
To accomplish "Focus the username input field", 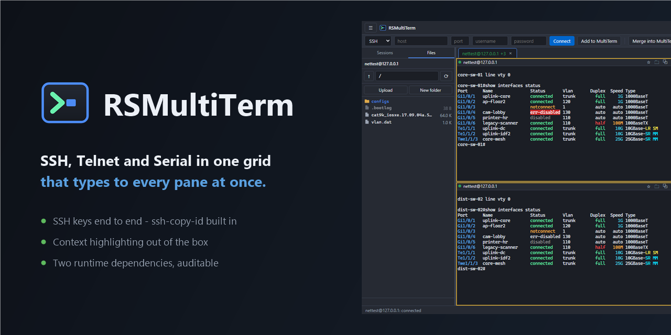I will click(x=490, y=41).
